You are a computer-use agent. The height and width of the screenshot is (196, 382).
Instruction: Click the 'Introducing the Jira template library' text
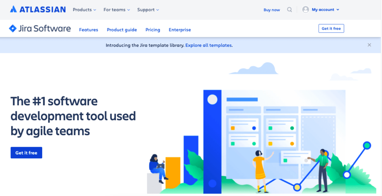pos(145,45)
